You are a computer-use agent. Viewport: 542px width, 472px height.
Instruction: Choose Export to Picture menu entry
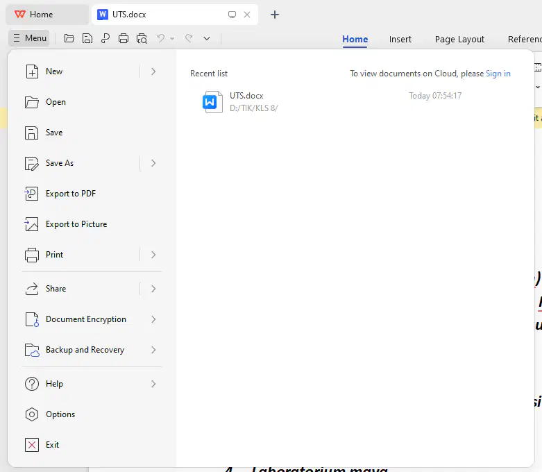point(92,224)
